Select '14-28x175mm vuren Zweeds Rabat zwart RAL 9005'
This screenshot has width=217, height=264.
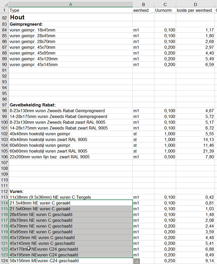pos(71,128)
